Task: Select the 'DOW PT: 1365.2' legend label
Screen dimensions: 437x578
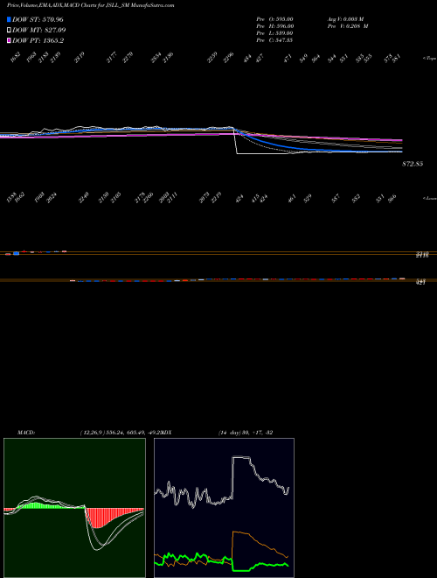Action: tap(38, 40)
